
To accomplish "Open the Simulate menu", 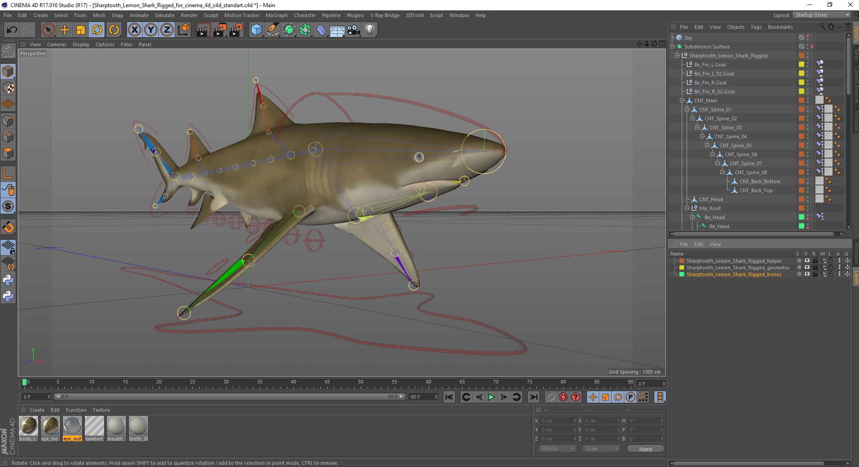I will coord(165,15).
